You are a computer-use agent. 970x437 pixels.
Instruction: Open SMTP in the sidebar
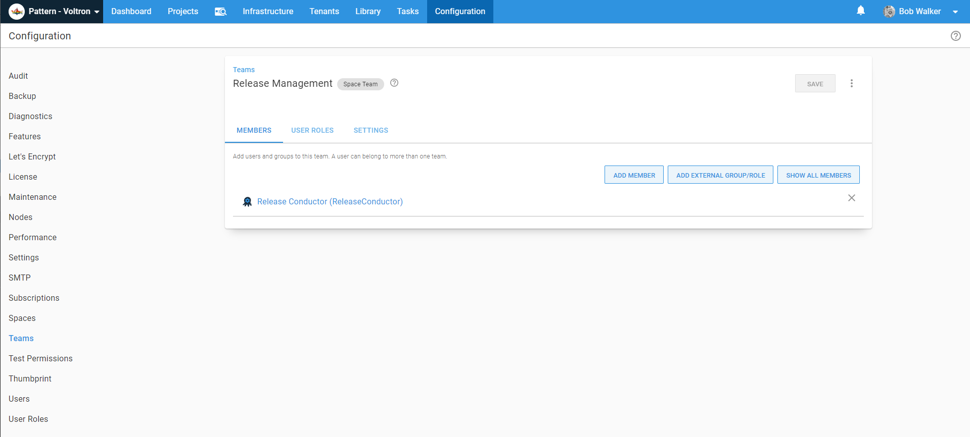20,278
